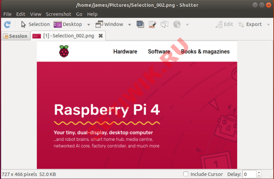274x179 pixels.
Task: Start a Selection capture
Action: click(35, 25)
